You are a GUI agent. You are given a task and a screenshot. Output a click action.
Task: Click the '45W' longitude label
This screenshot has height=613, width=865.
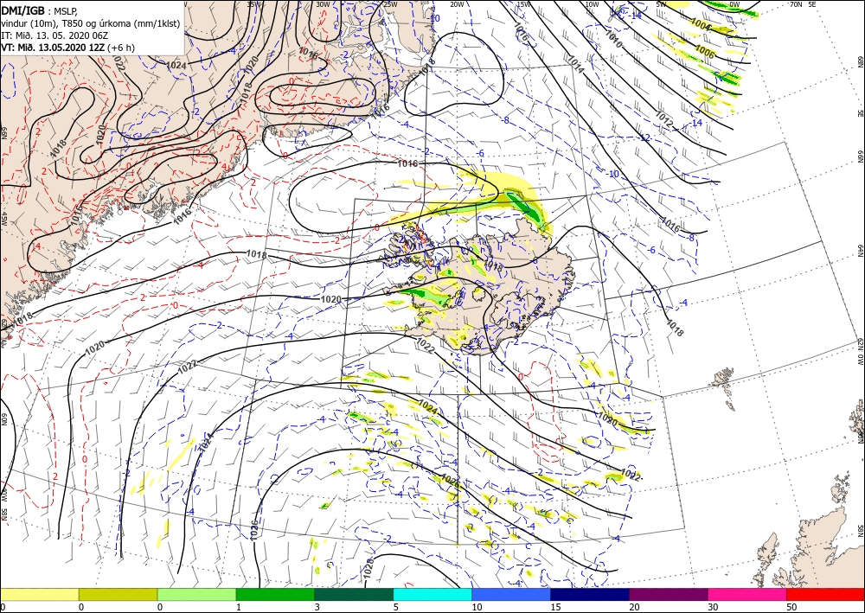[3, 219]
